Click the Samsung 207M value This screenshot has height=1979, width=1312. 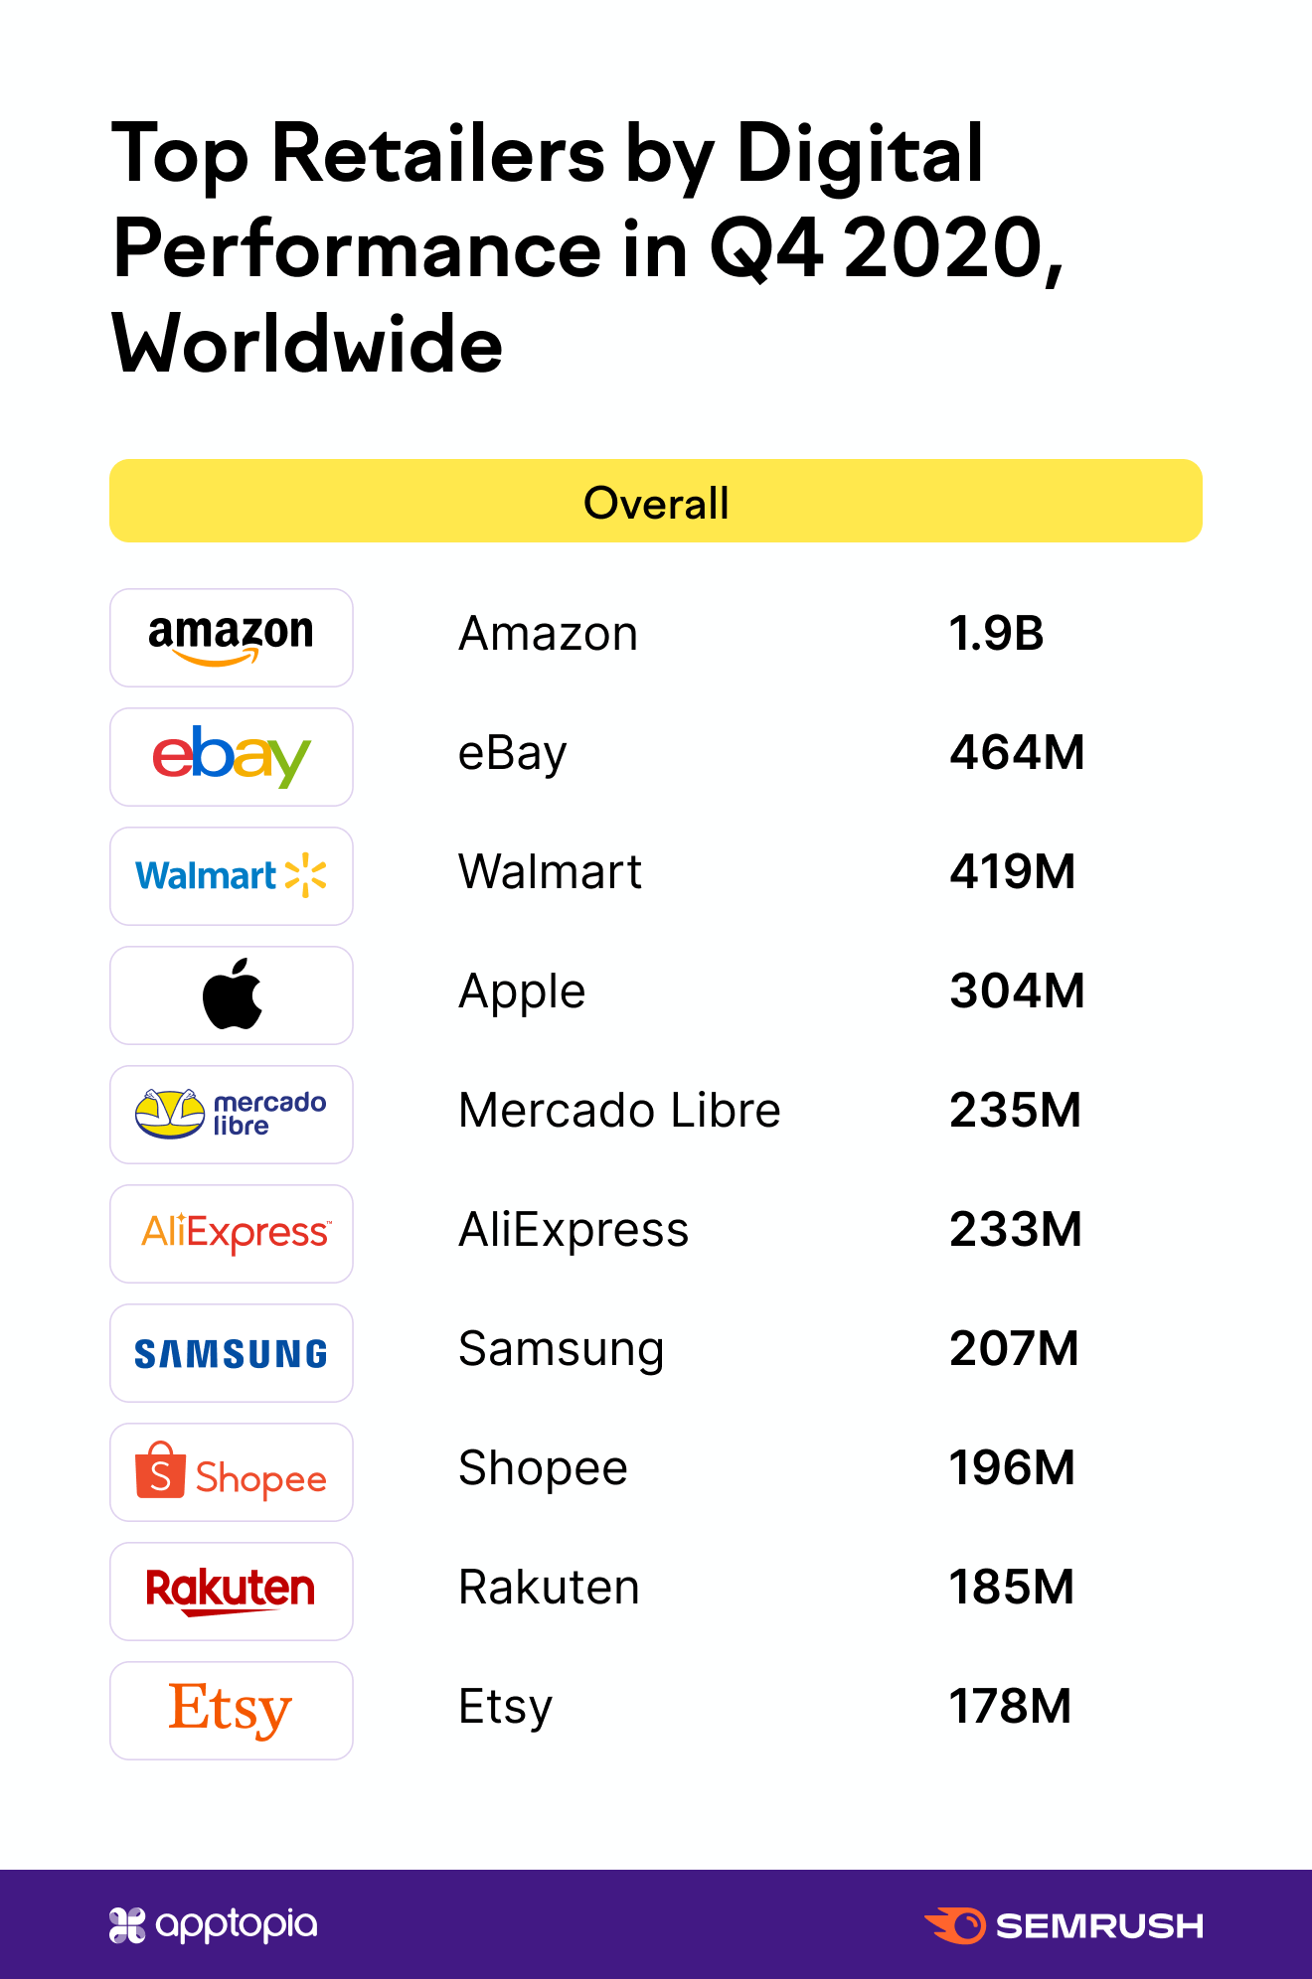click(x=1014, y=1349)
